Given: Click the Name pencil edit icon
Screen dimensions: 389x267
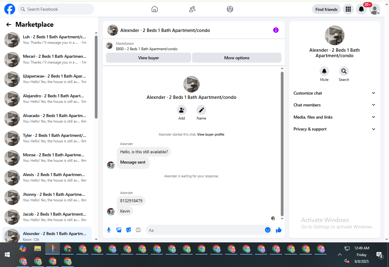Looking at the screenshot, I should [x=201, y=110].
